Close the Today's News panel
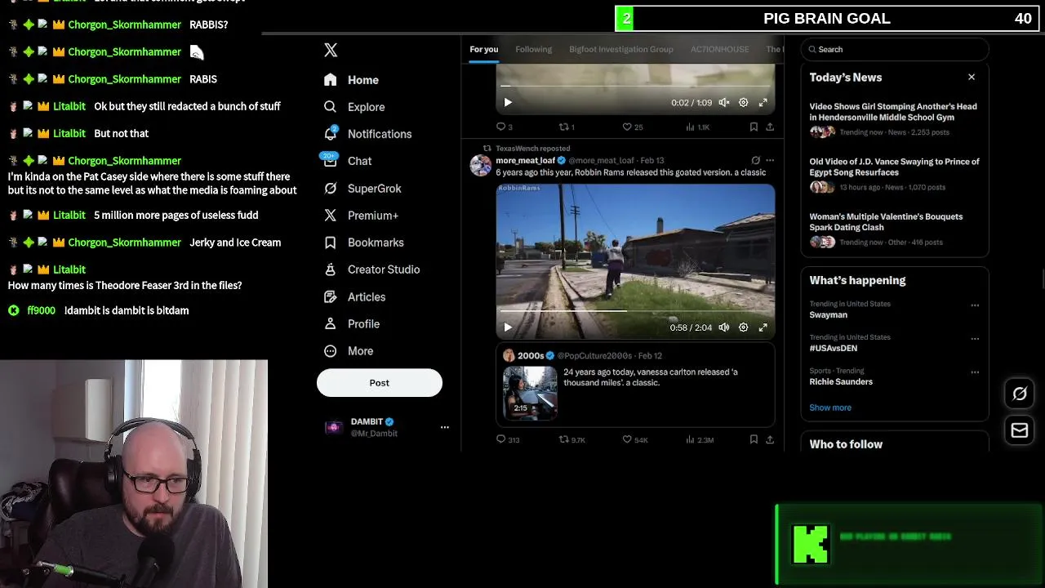 [x=972, y=78]
